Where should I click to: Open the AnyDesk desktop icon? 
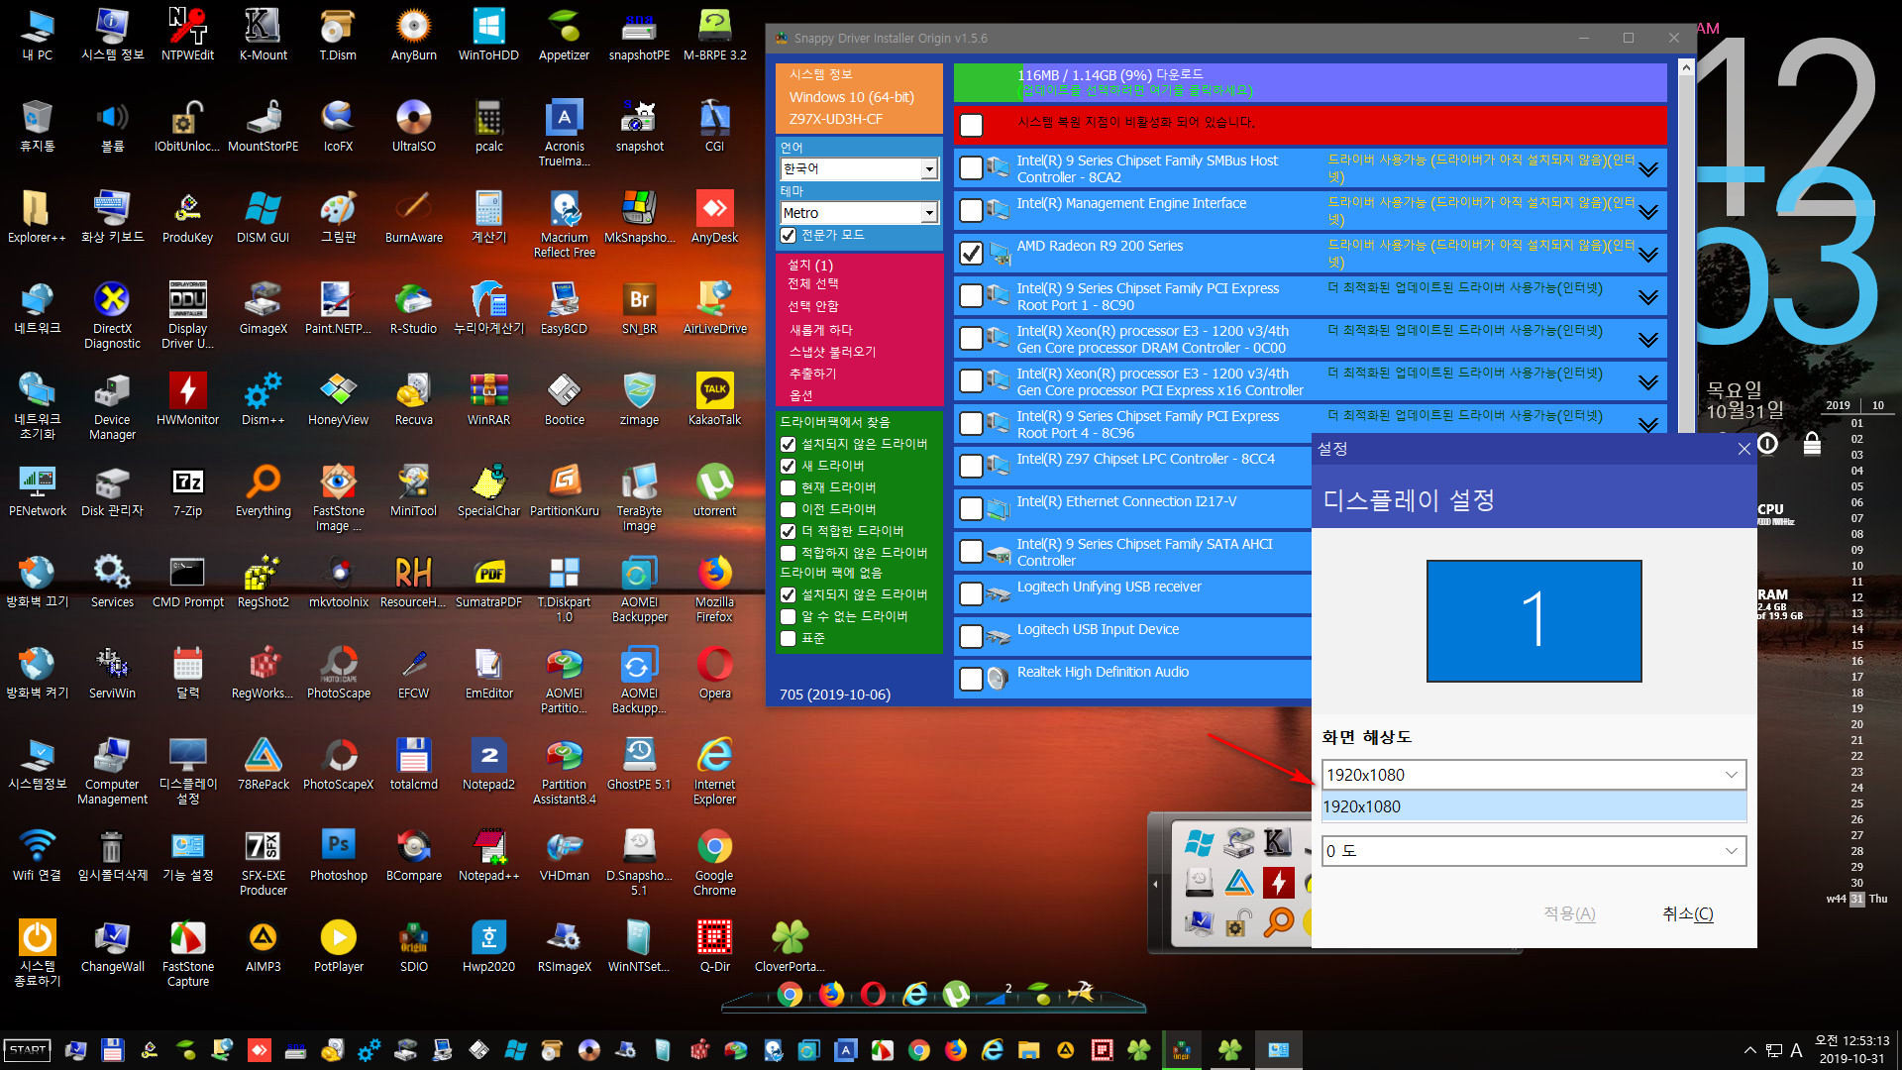point(714,217)
